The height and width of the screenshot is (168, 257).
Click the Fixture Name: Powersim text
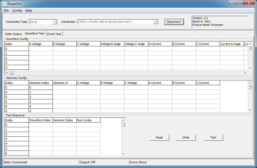pos(208,25)
